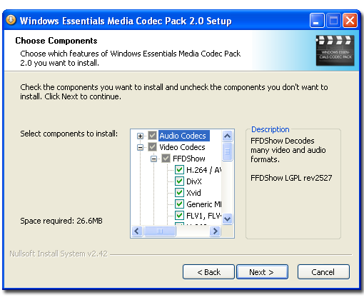Click the tree list scroll up arrow
This screenshot has width=364, height=300.
coord(227,136)
